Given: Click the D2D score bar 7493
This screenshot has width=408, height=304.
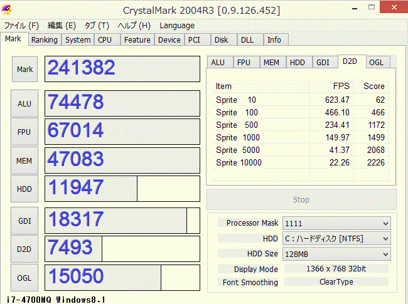Looking at the screenshot, I should point(122,249).
